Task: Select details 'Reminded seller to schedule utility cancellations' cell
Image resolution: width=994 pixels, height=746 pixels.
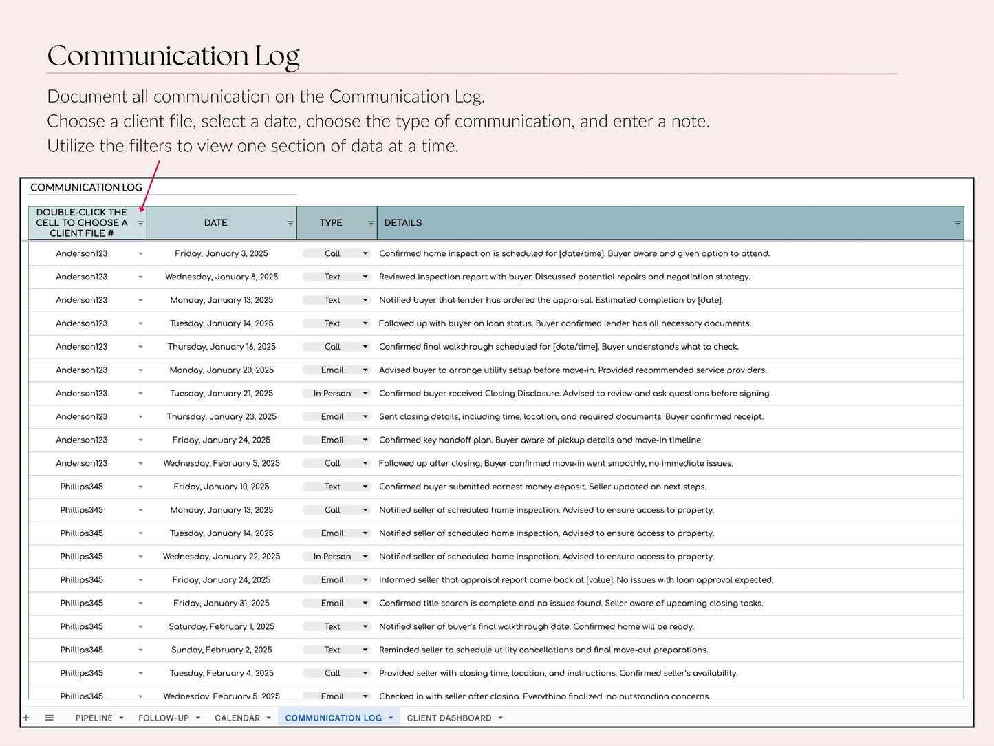Action: point(670,650)
